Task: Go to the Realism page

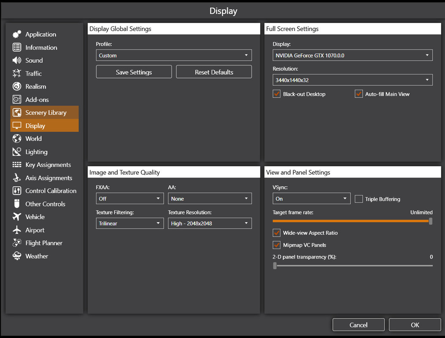Action: click(x=44, y=87)
